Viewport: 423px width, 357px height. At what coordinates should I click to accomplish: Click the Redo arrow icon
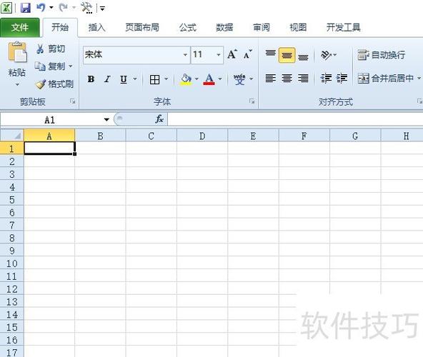[64, 8]
